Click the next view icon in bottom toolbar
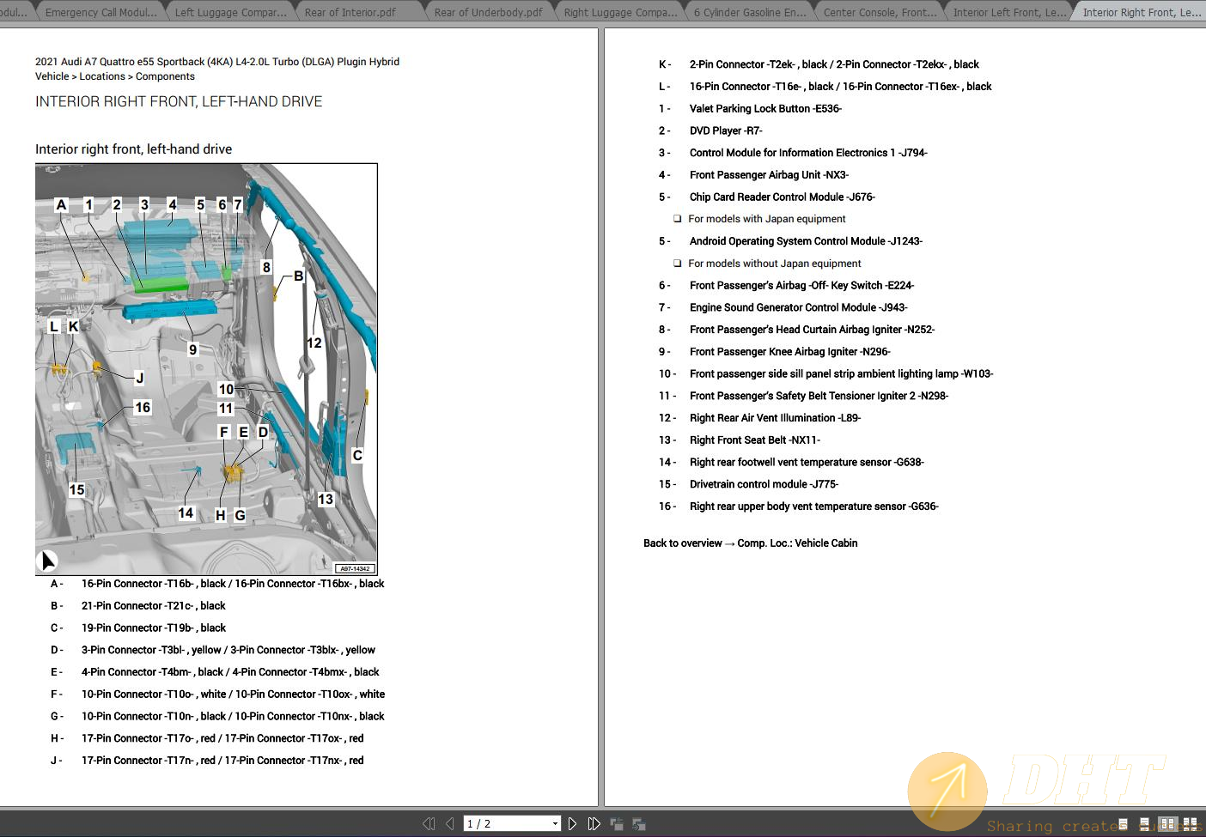This screenshot has height=837, width=1206. [x=639, y=824]
